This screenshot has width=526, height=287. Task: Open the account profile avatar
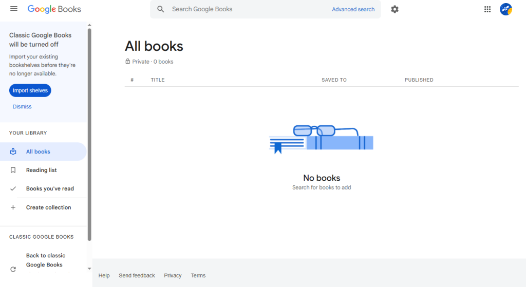tap(506, 9)
